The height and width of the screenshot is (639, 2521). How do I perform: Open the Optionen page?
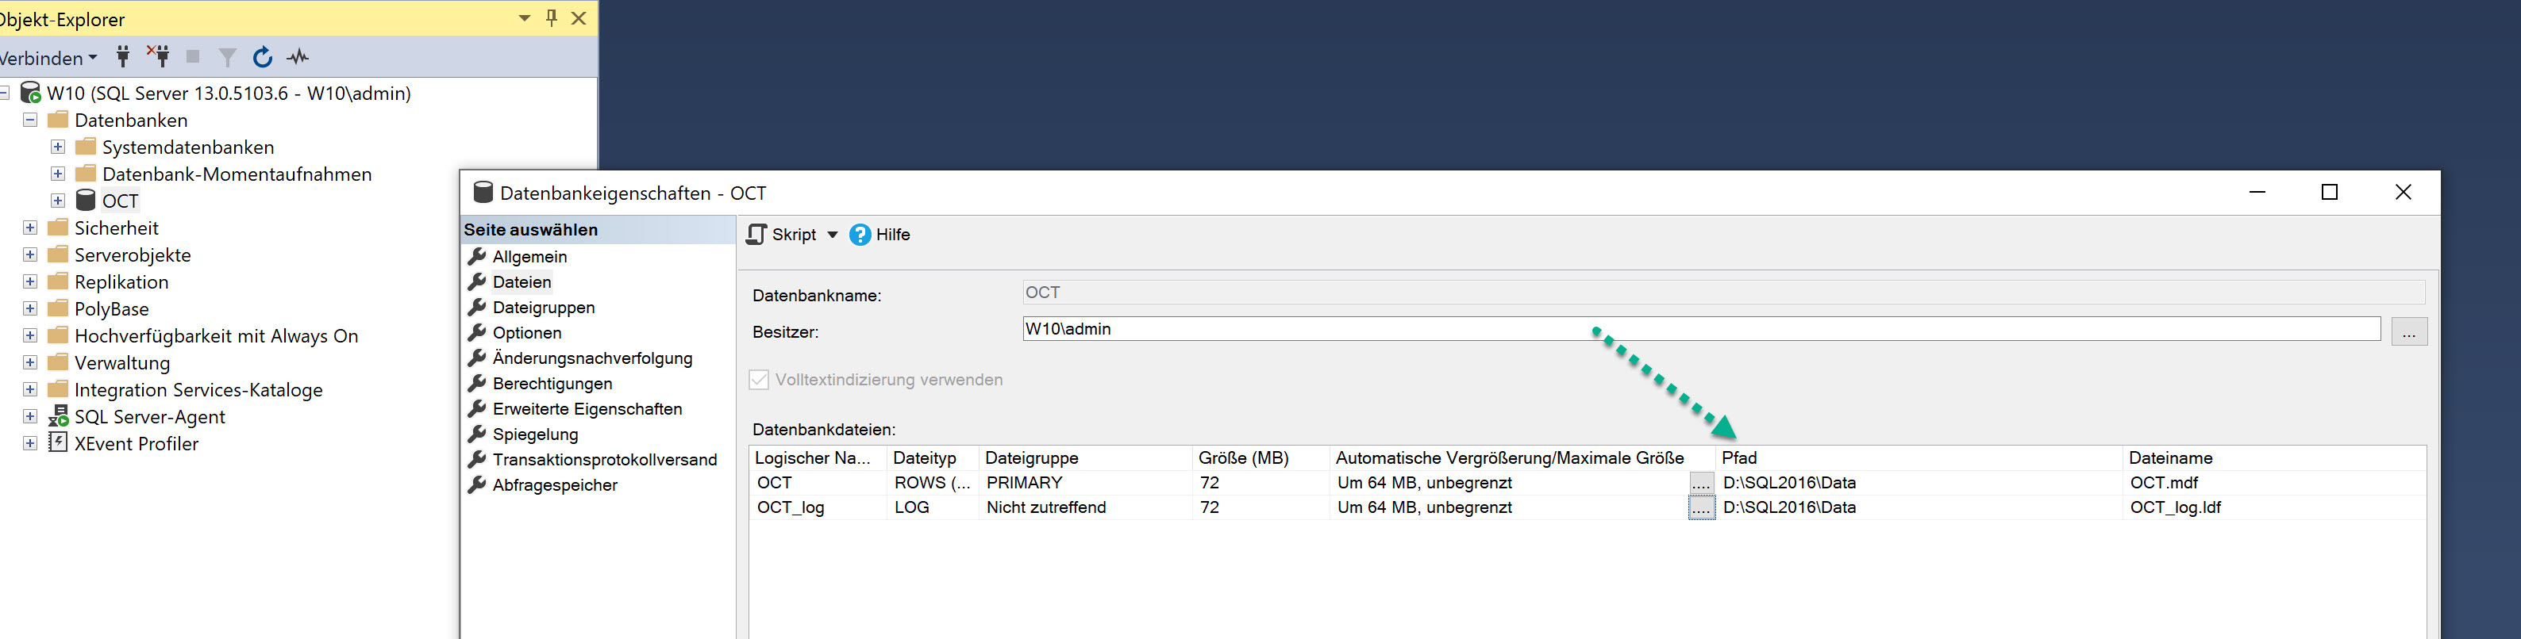click(526, 333)
